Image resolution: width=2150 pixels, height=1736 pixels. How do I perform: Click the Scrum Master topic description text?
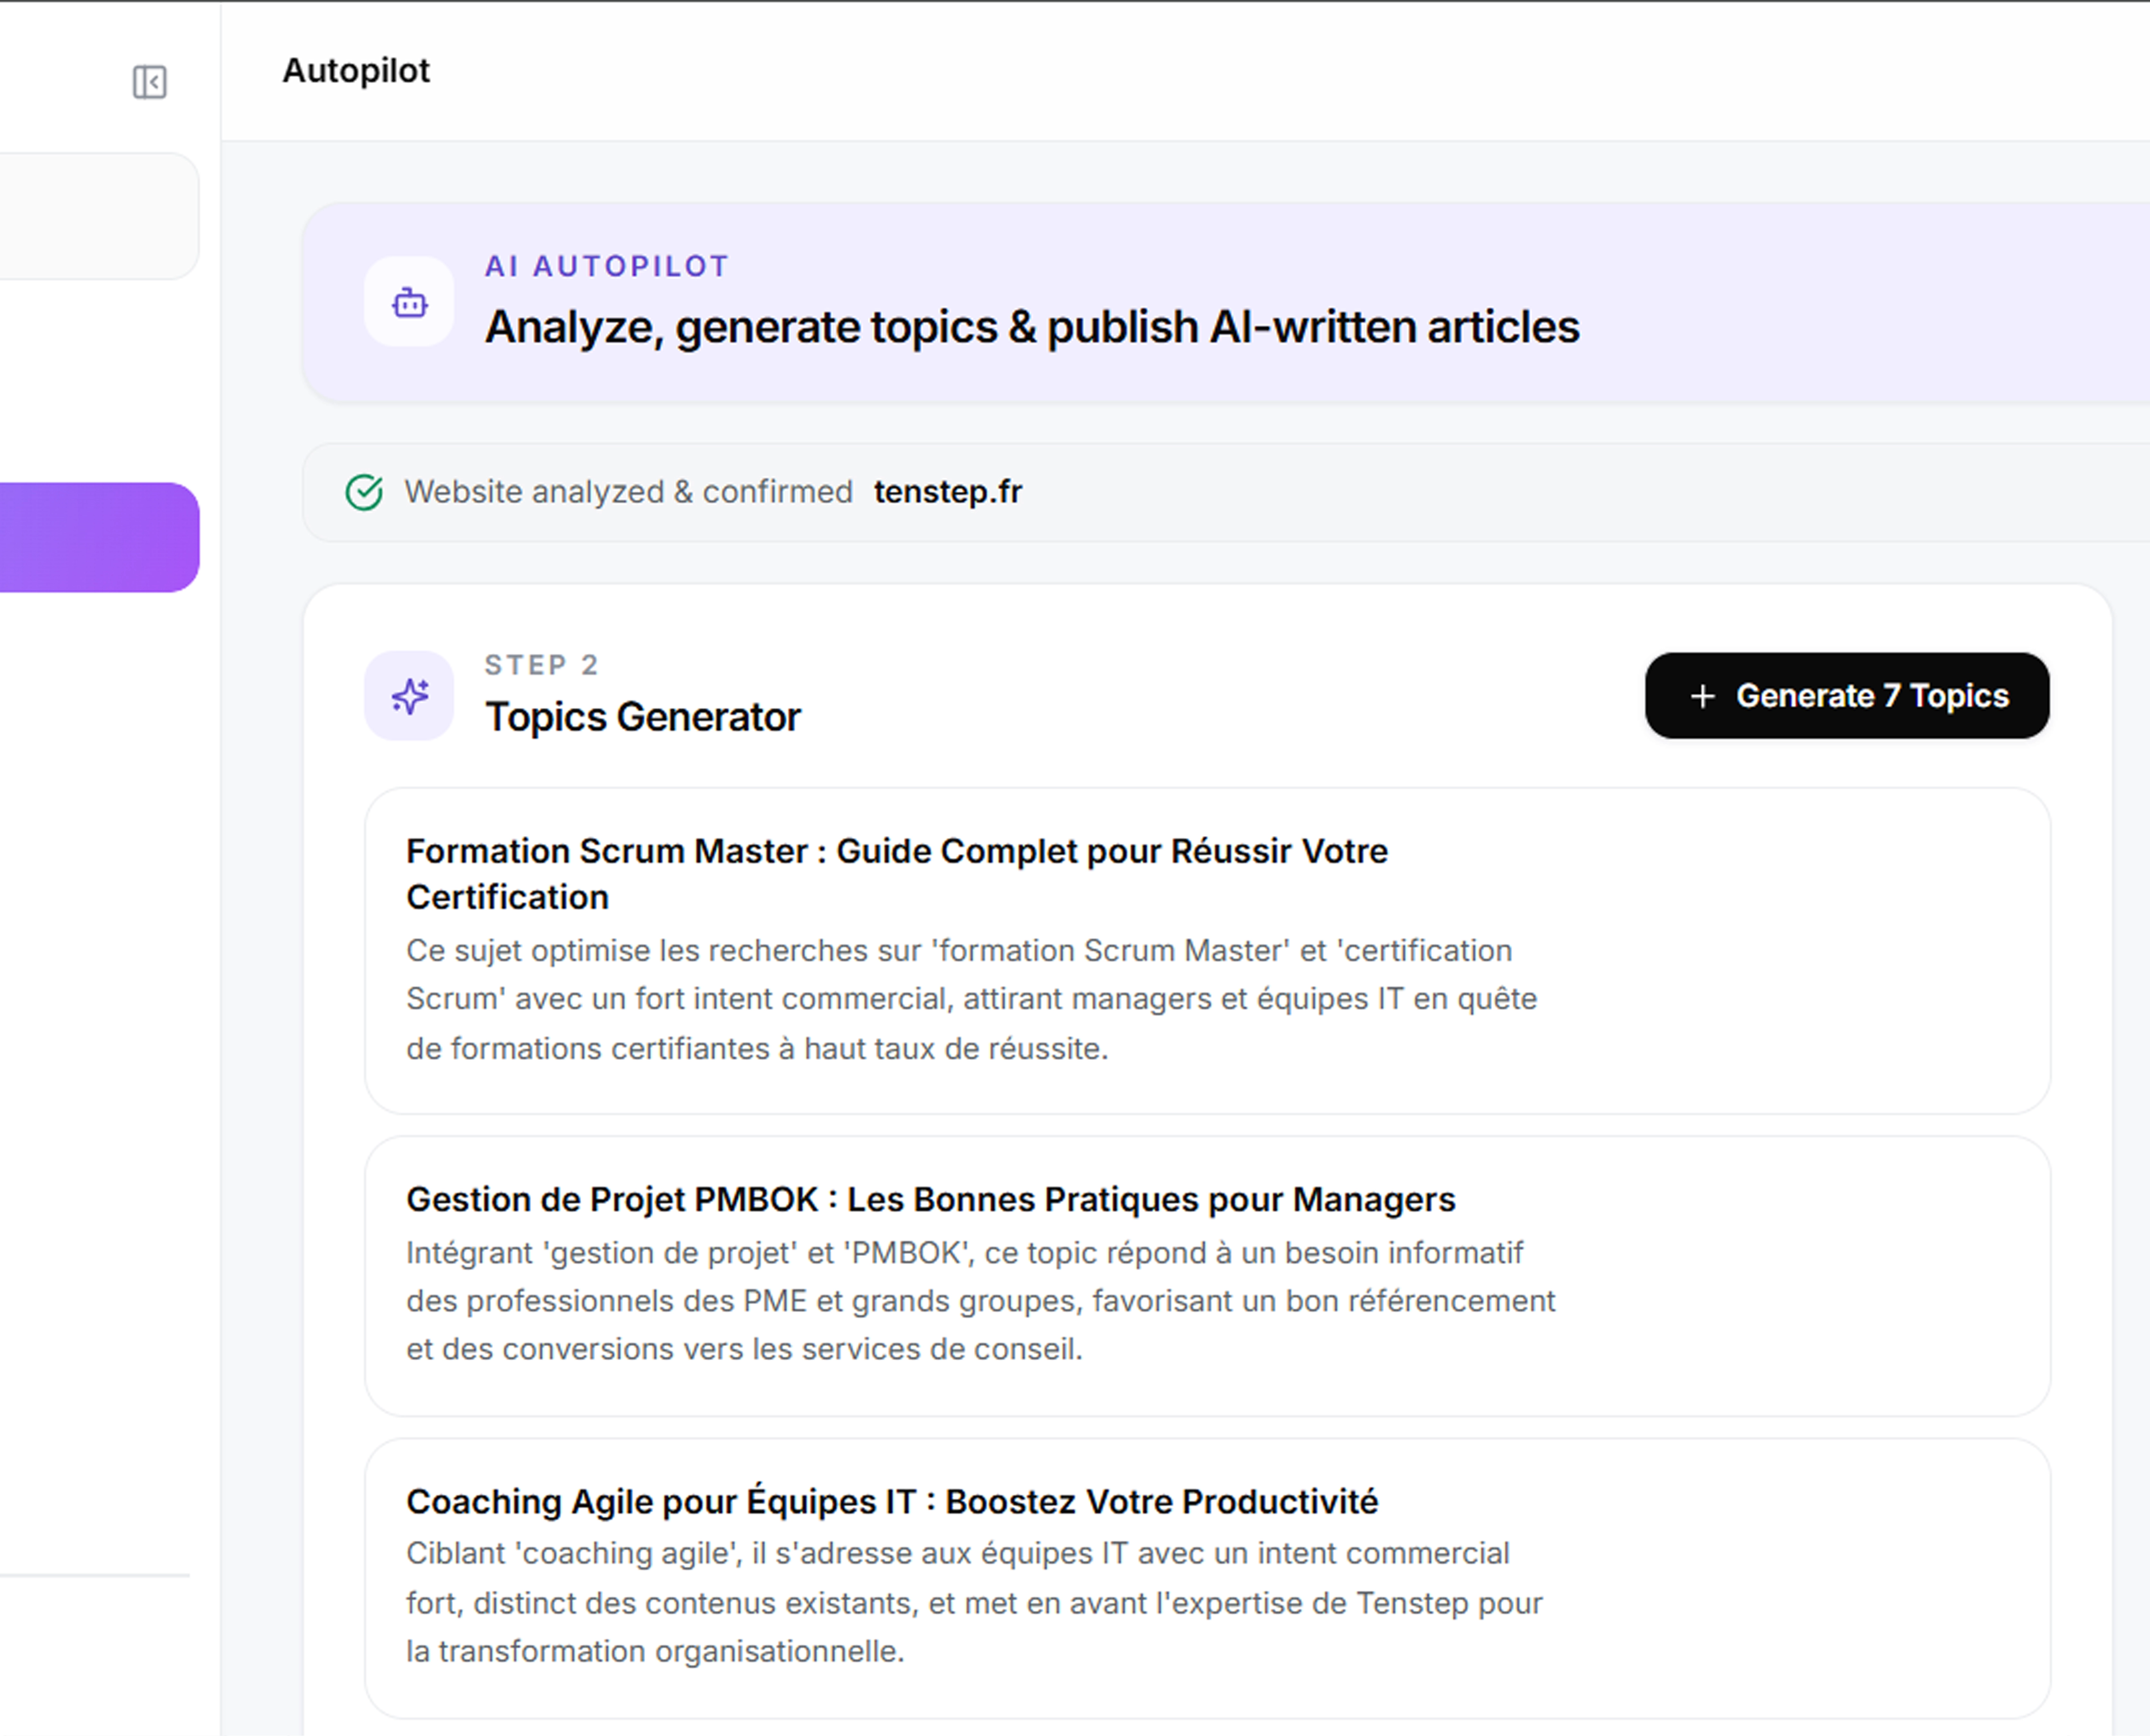(x=971, y=999)
